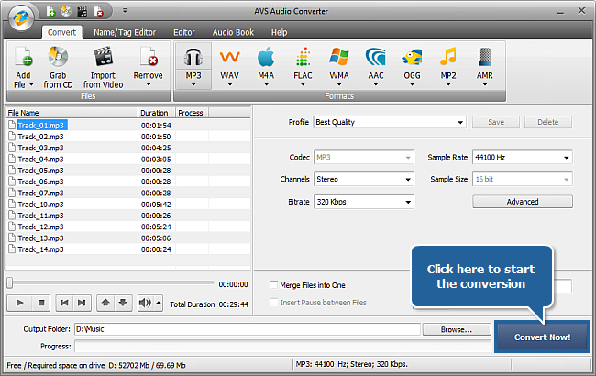The width and height of the screenshot is (596, 376).
Task: Click the Advanced button
Action: coord(523,202)
